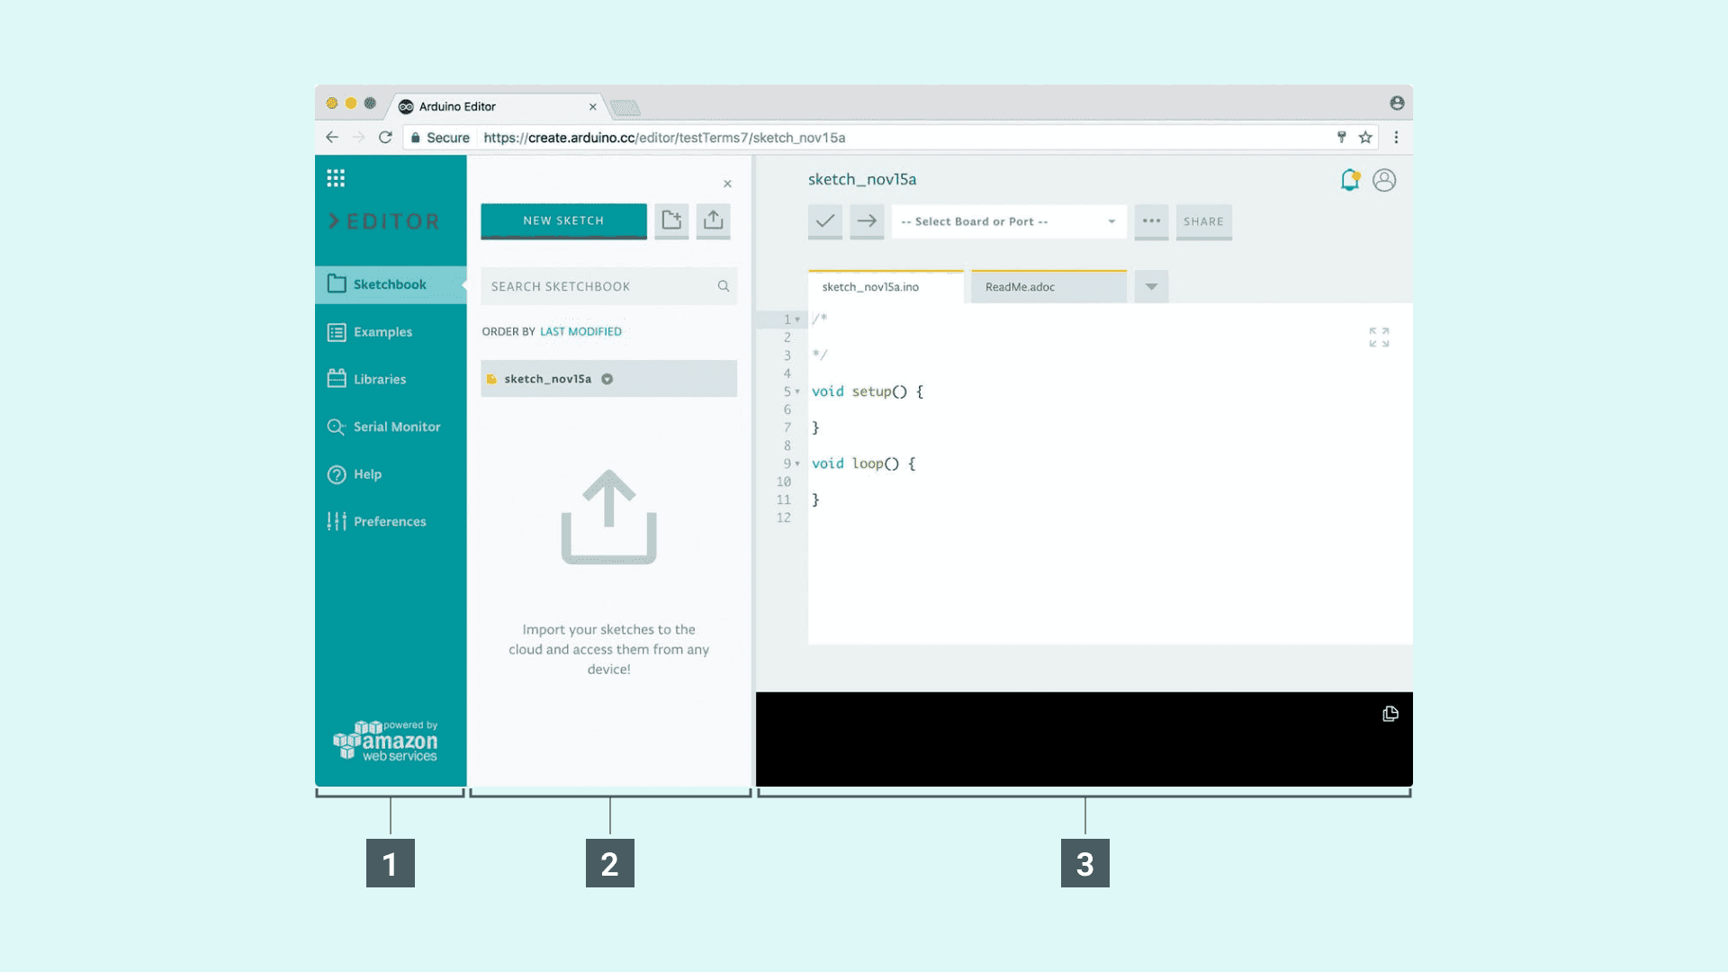
Task: Click the Verify checkmark button
Action: click(824, 220)
